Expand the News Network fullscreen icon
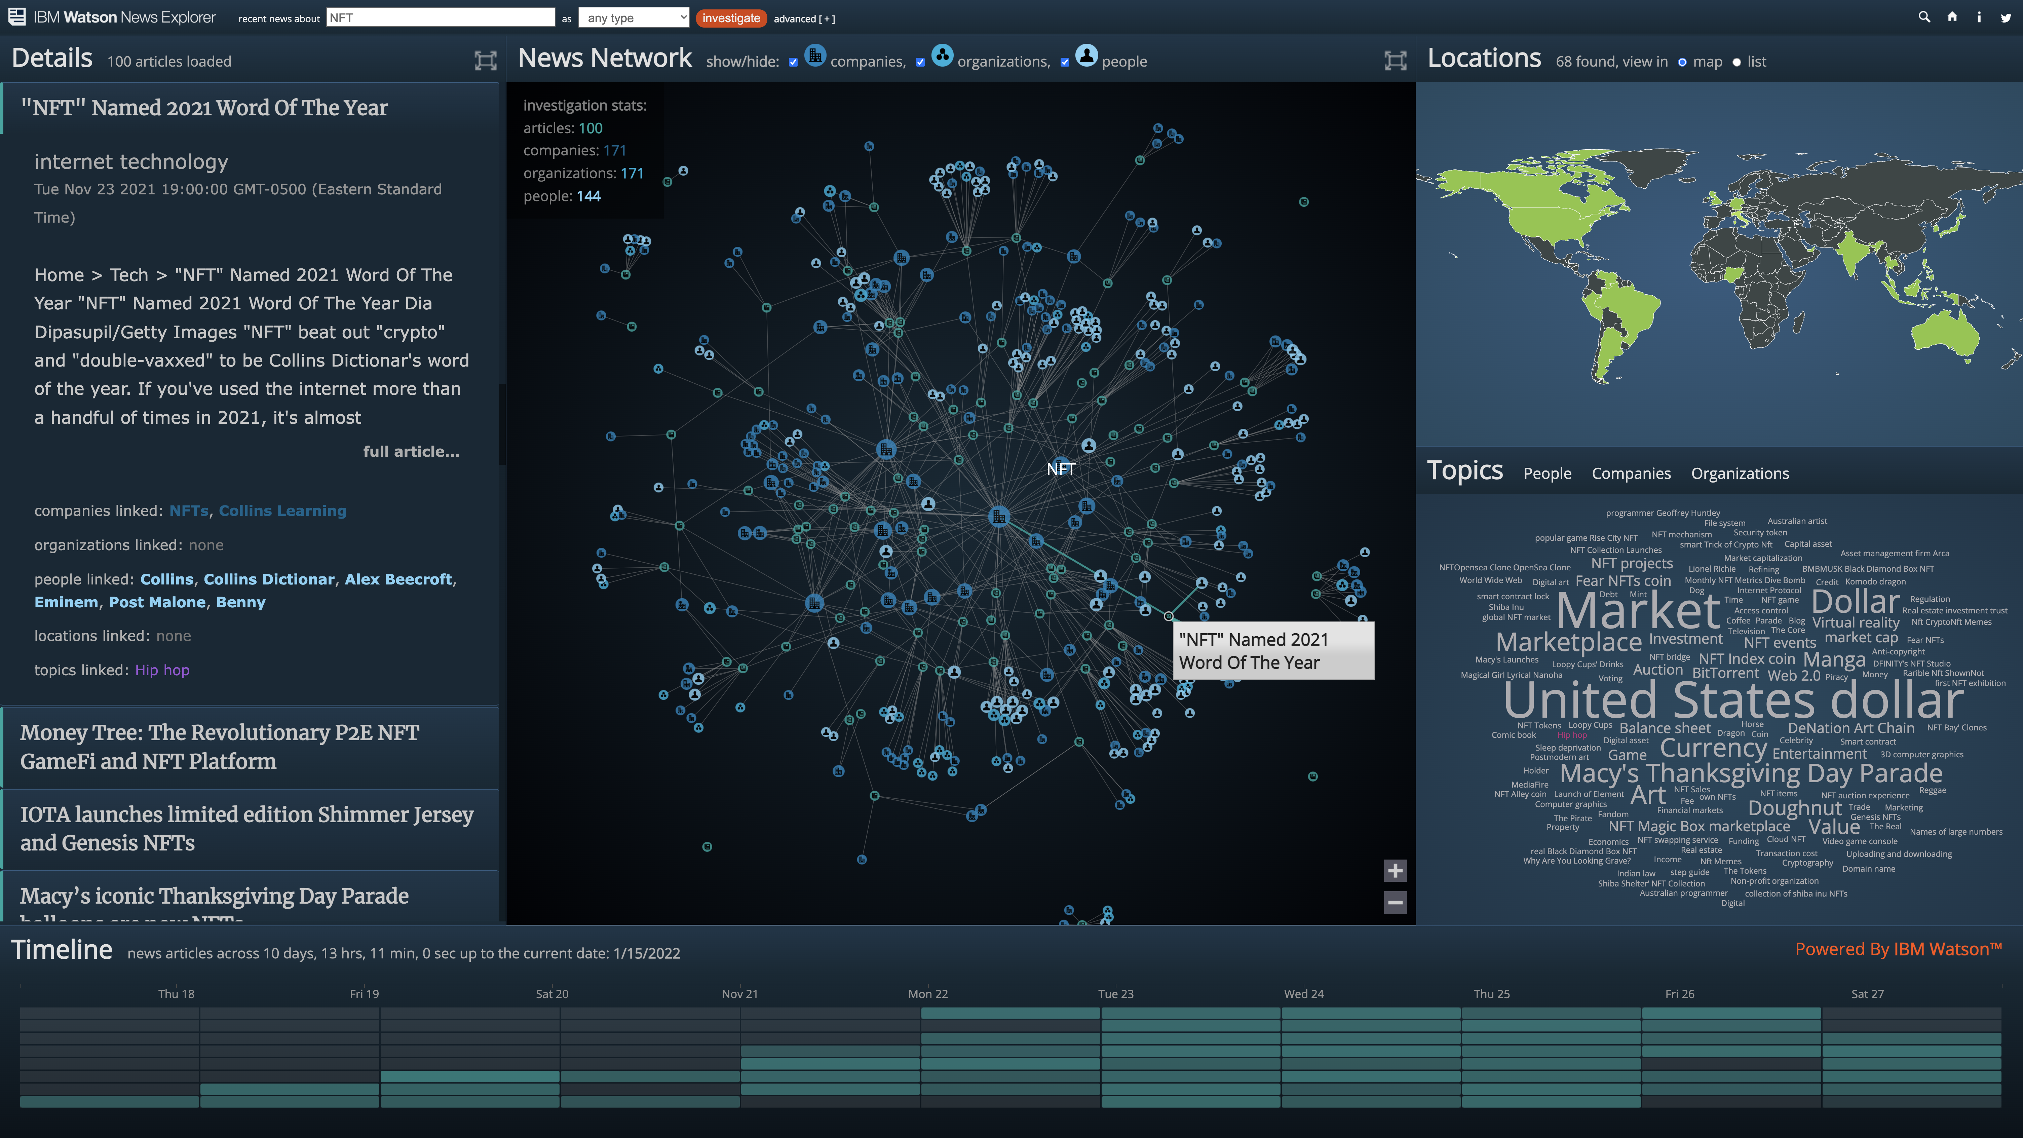This screenshot has height=1138, width=2023. pyautogui.click(x=1395, y=61)
